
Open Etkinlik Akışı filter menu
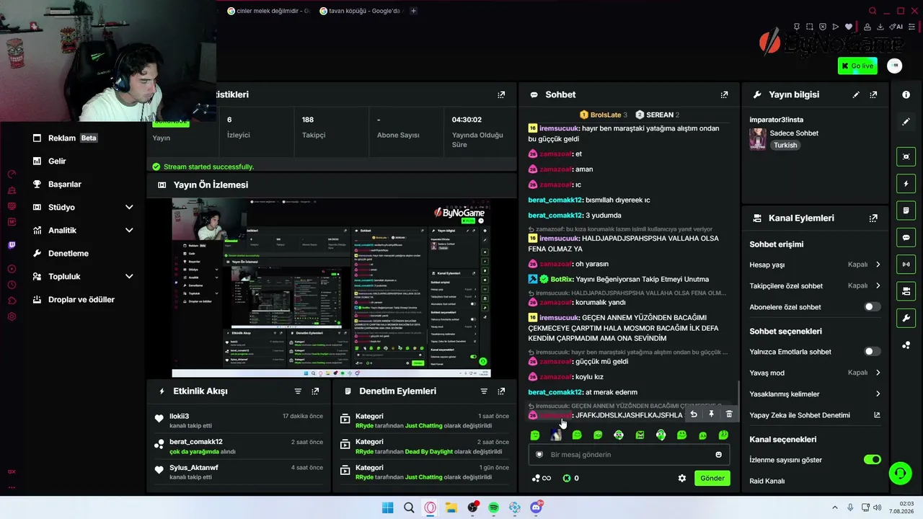pyautogui.click(x=298, y=391)
